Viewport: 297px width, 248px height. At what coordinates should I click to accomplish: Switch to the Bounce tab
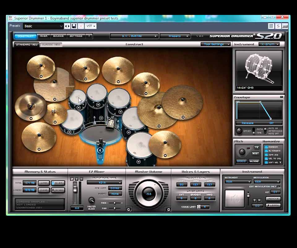click(x=58, y=36)
